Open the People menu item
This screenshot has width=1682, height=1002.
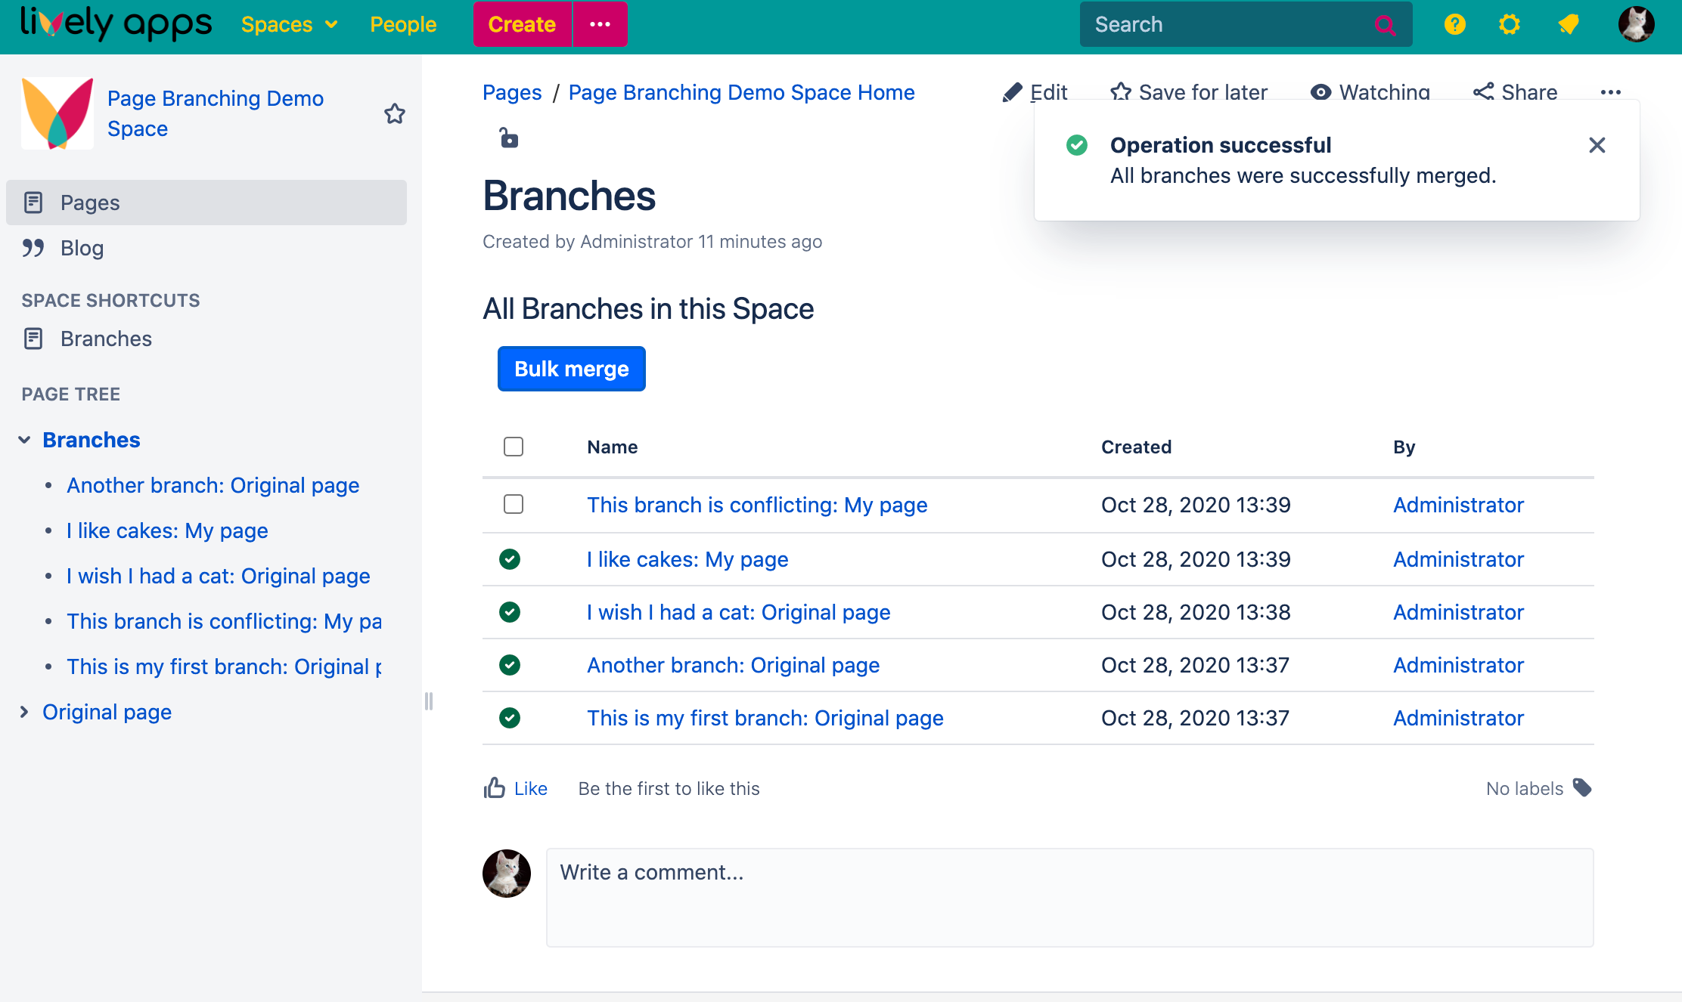tap(403, 25)
